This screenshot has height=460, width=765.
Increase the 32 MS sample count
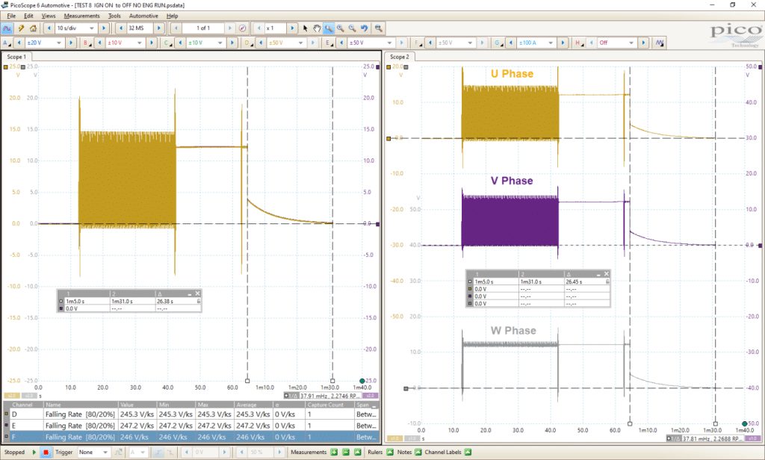tap(158, 28)
